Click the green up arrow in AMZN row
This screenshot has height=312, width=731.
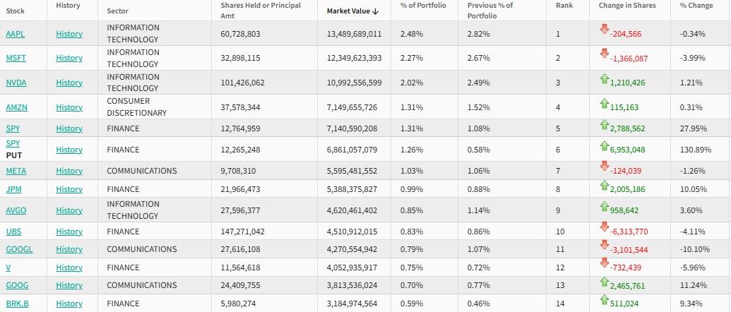pyautogui.click(x=604, y=103)
